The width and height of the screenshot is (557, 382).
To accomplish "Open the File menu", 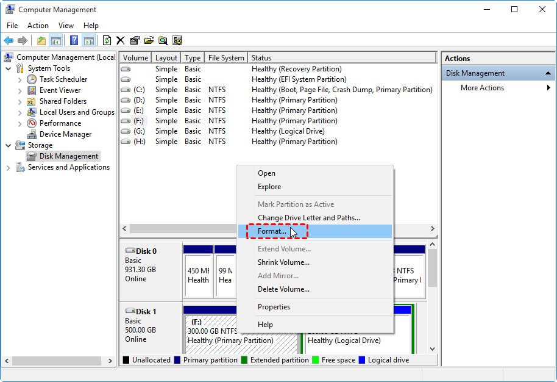I will [x=12, y=26].
